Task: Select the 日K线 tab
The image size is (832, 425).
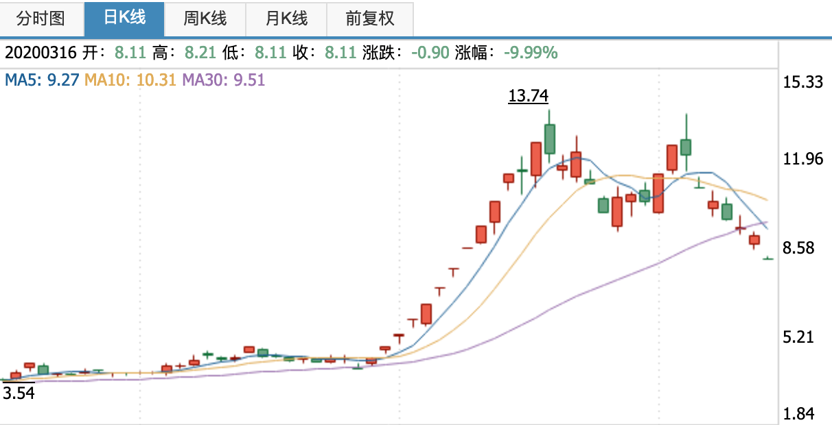Action: [124, 19]
